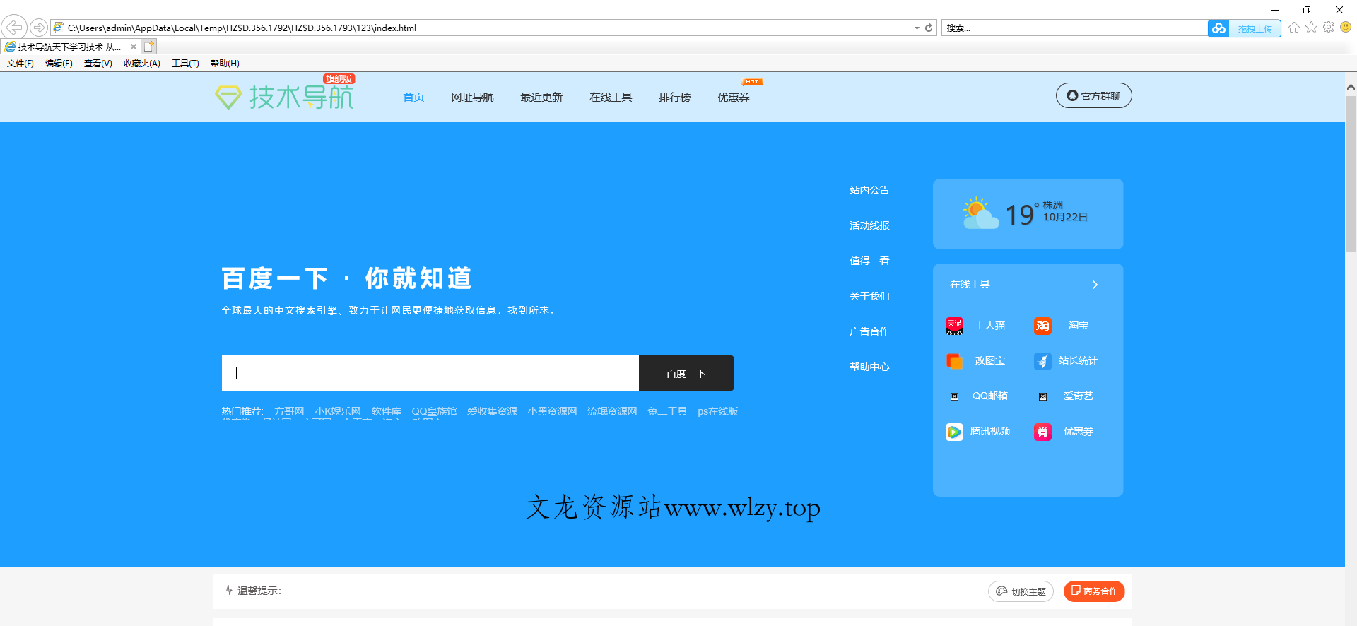Click the Home icon in the browser toolbar

[x=1294, y=28]
